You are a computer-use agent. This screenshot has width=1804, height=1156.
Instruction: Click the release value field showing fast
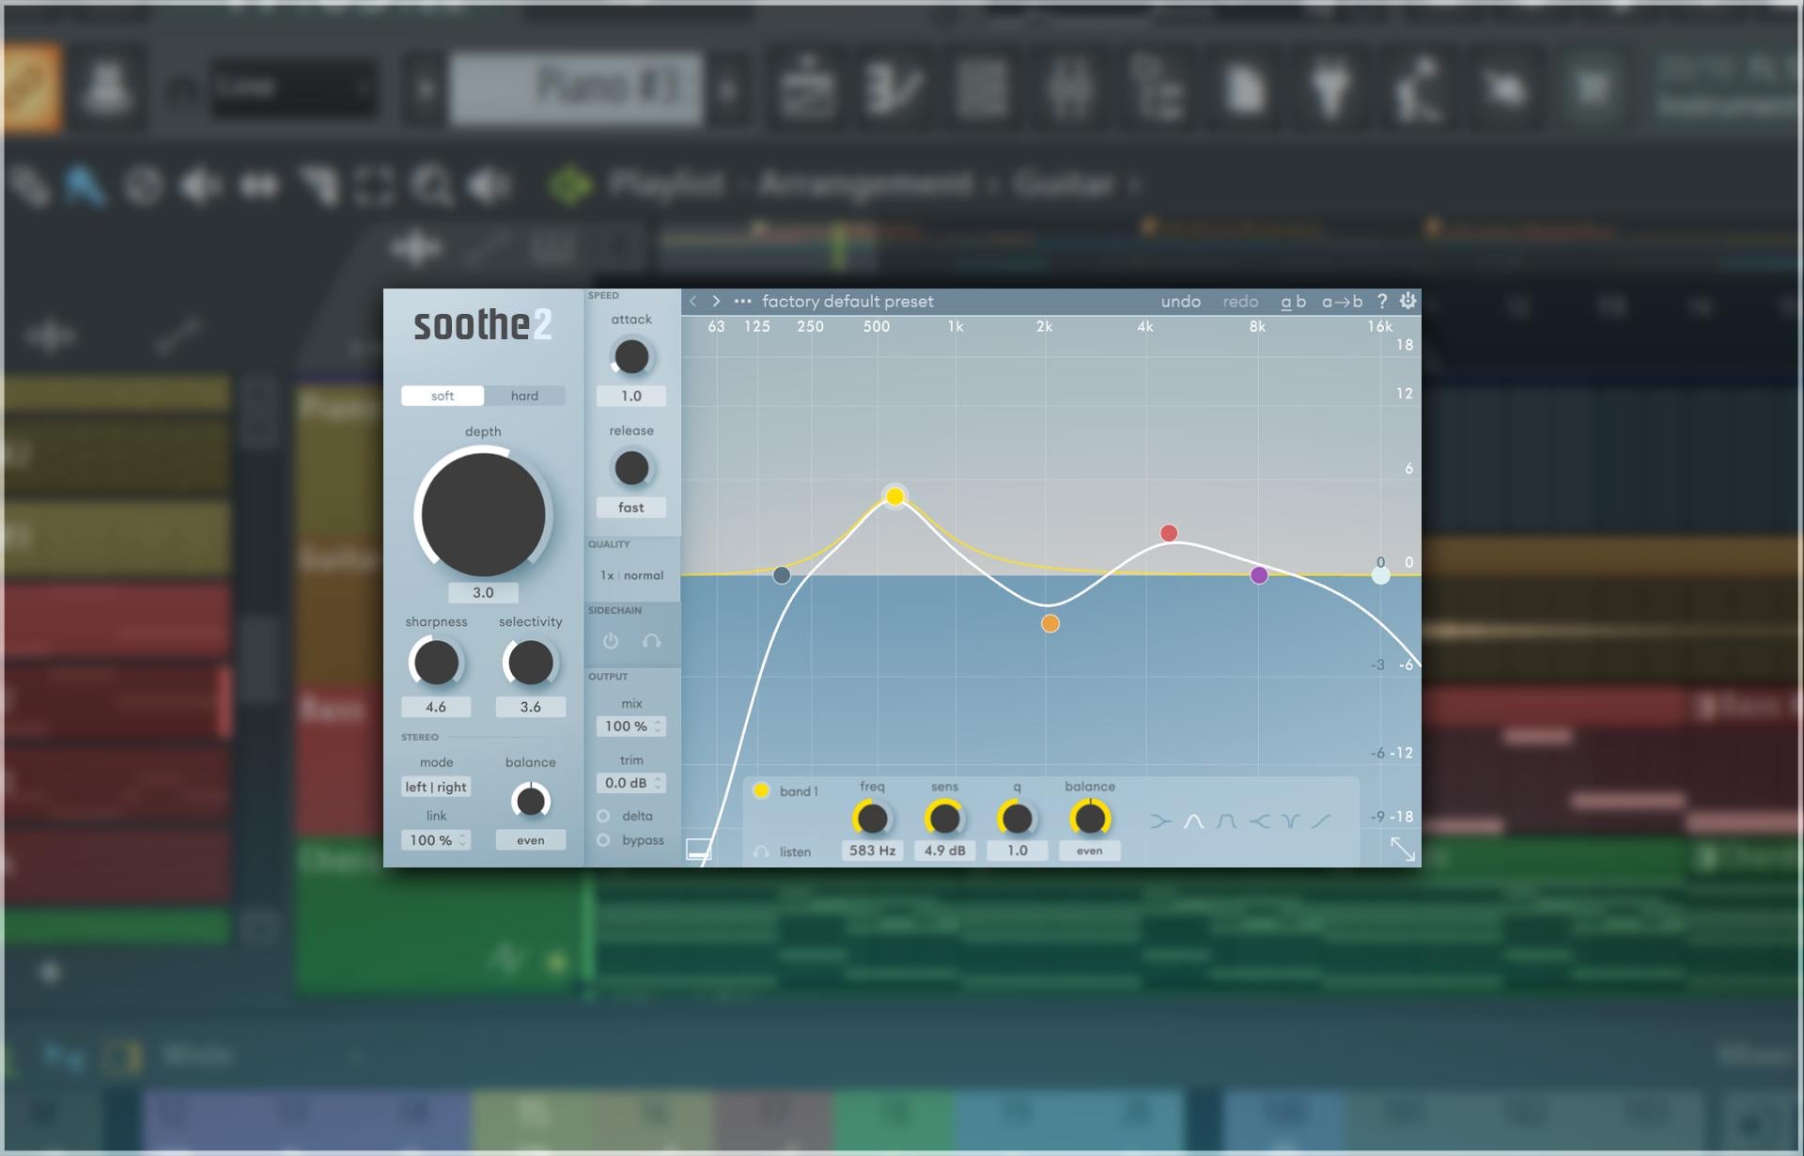pos(631,508)
